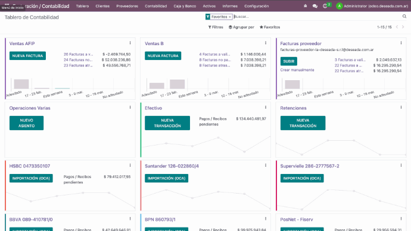Click the search magnifier icon
The image size is (411, 231).
(x=404, y=17)
